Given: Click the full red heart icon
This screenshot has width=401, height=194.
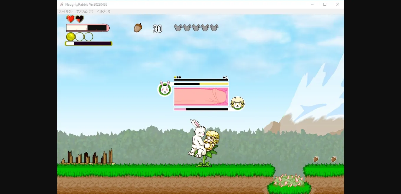Looking at the screenshot, I should [x=70, y=19].
